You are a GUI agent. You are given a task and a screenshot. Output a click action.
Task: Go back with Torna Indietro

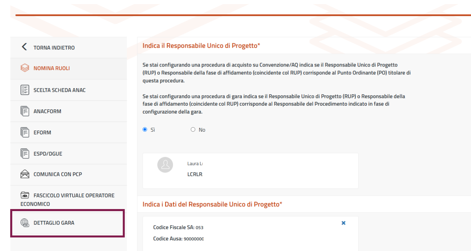[x=54, y=47]
